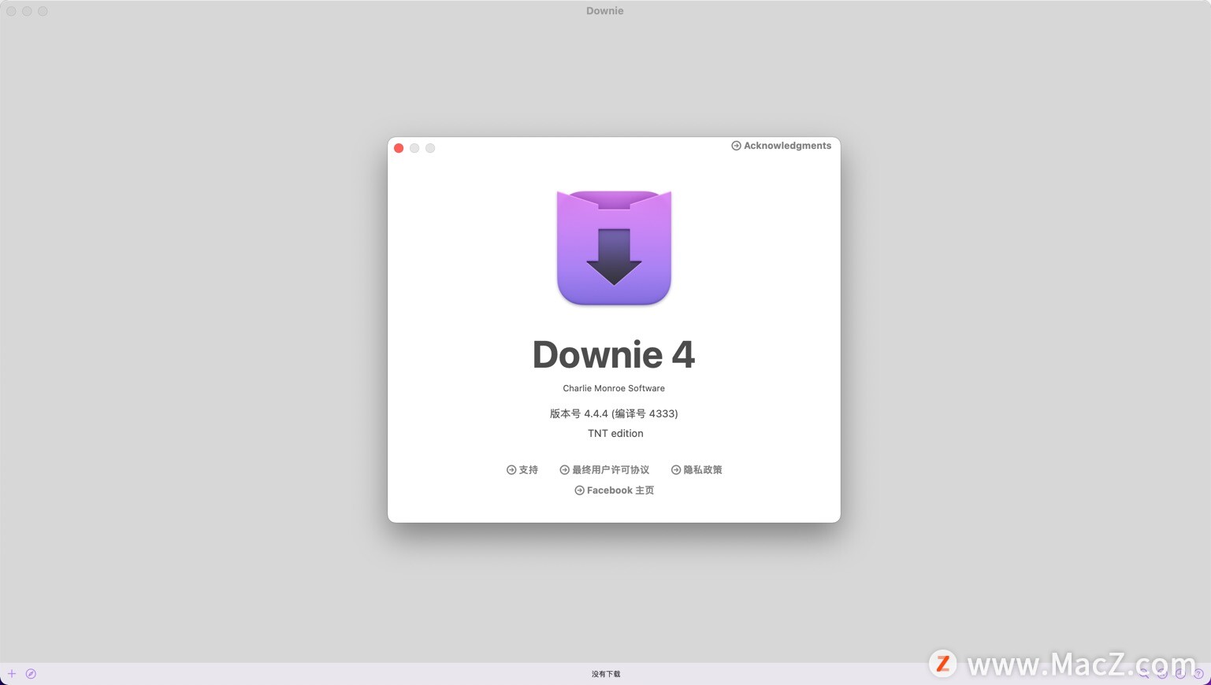Click the version text "版本号 4.4.4 (编译号 4333)"

coord(614,413)
